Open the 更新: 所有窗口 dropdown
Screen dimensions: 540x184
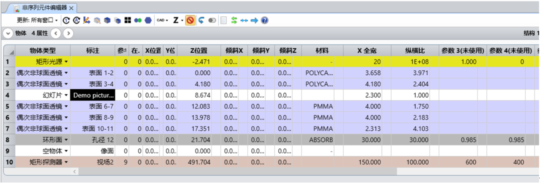coord(37,20)
